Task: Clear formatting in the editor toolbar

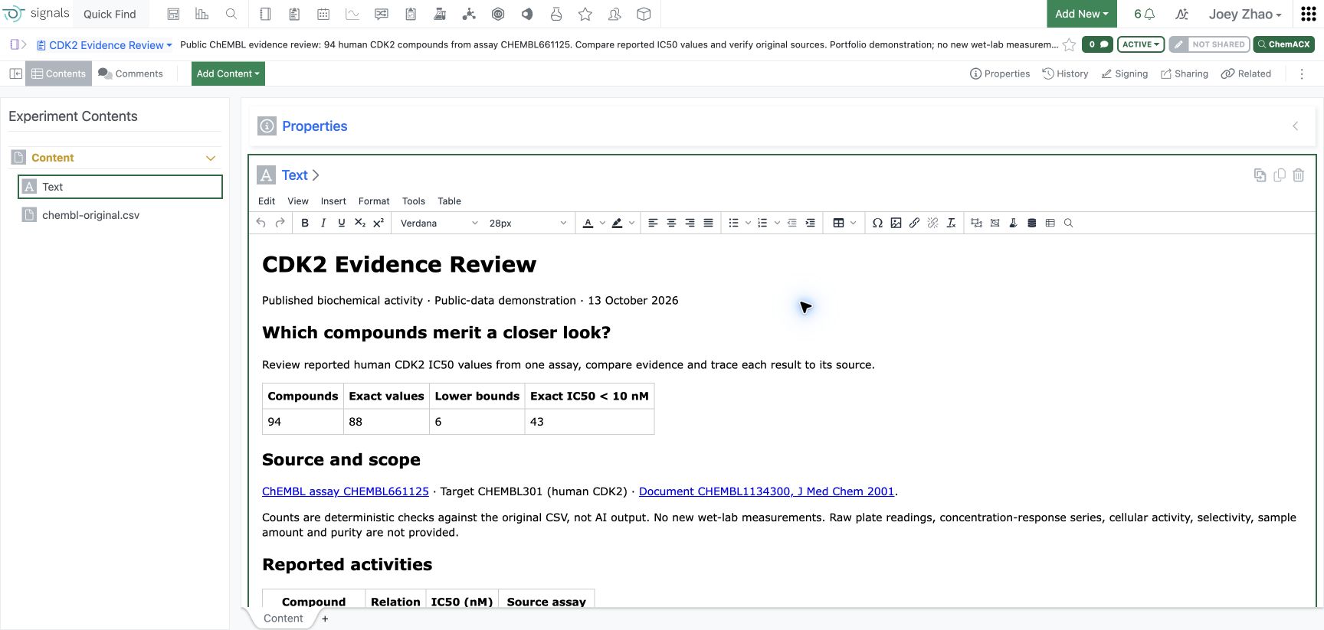Action: pyautogui.click(x=951, y=223)
